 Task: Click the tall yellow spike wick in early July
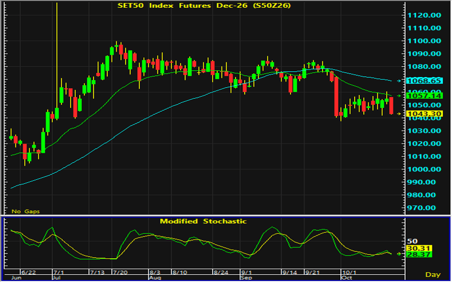[57, 55]
